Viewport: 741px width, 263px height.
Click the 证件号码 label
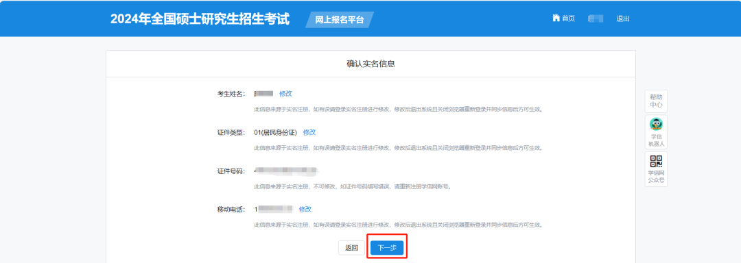click(x=231, y=171)
